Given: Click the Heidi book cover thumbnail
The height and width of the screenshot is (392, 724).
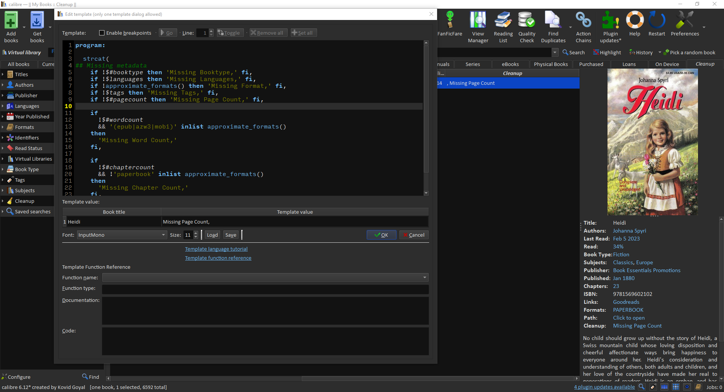Looking at the screenshot, I should tap(652, 142).
